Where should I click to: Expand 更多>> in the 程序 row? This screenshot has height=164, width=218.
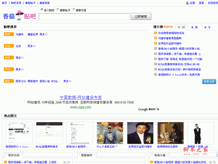click(67, 81)
